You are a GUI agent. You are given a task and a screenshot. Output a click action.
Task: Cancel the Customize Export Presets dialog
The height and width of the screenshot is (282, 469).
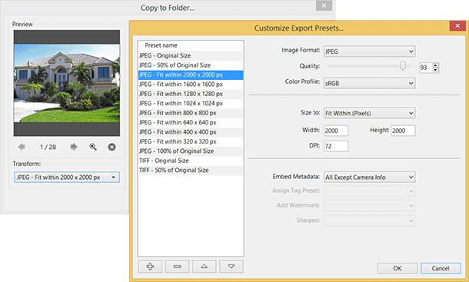pyautogui.click(x=441, y=268)
